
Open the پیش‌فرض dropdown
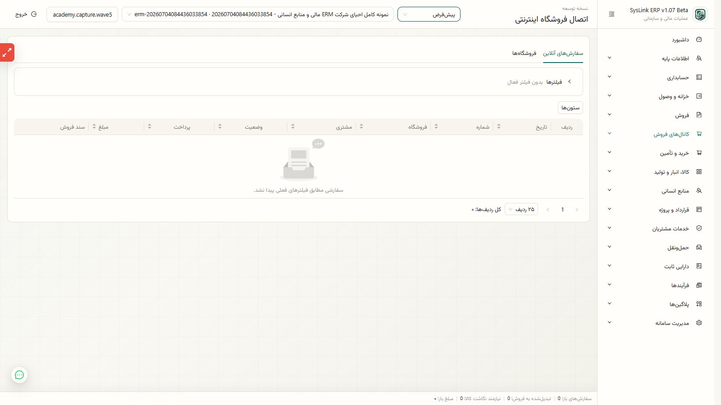tap(429, 14)
